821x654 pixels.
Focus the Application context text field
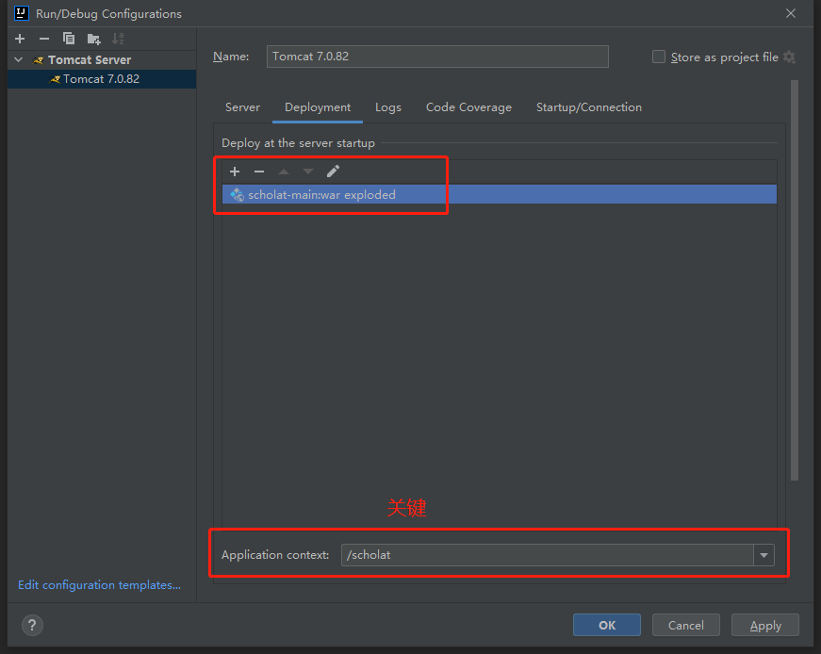547,555
